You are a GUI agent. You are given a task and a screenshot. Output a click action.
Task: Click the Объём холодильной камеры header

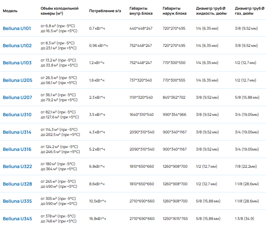click(x=59, y=11)
